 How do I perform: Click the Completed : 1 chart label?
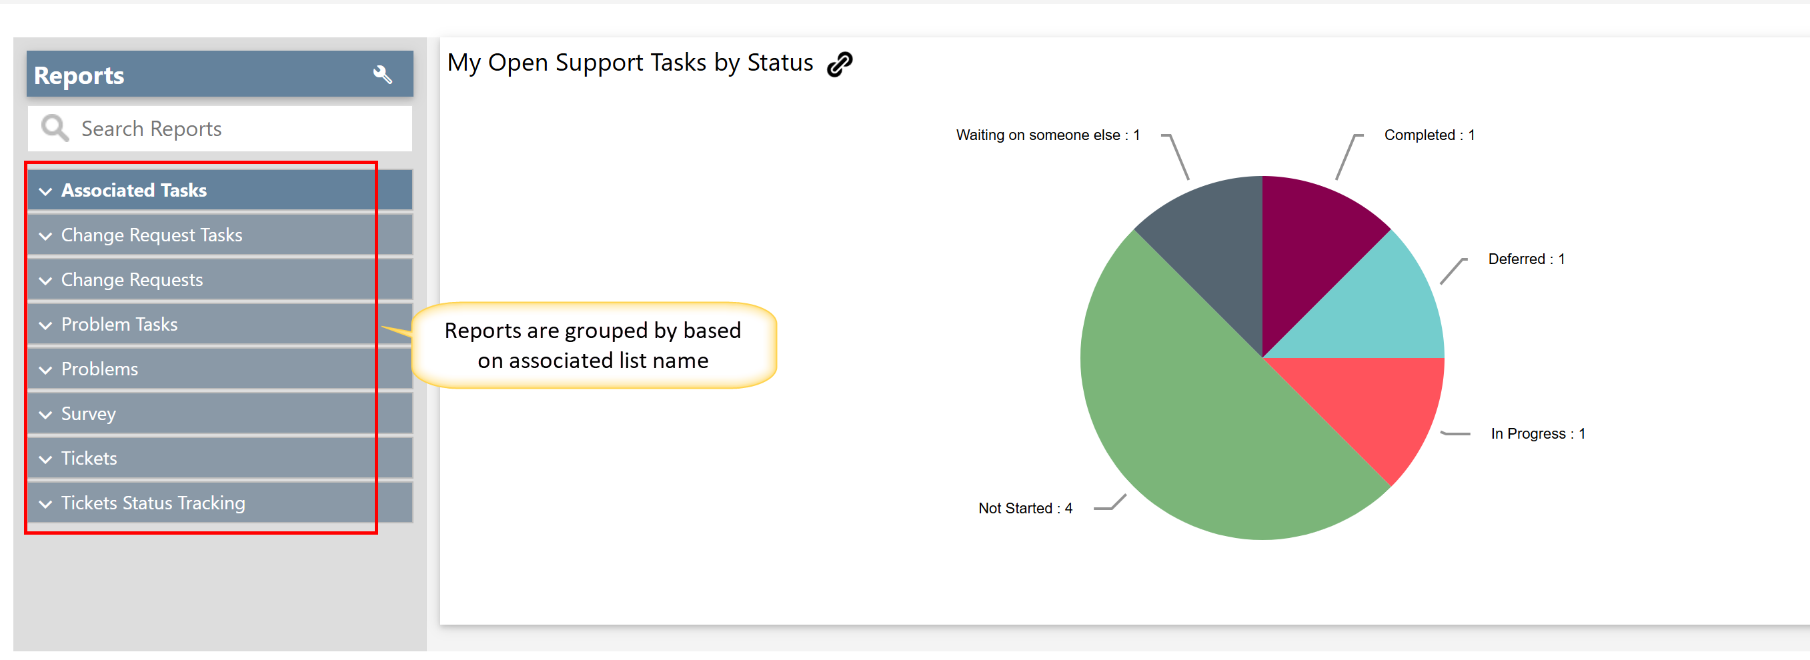[x=1429, y=135]
